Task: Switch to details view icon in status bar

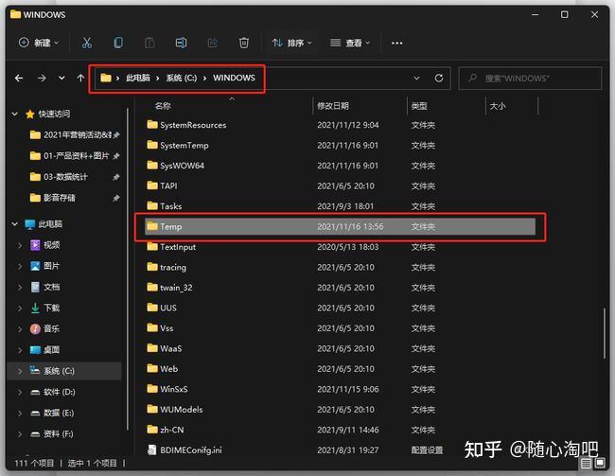Action: (x=586, y=464)
